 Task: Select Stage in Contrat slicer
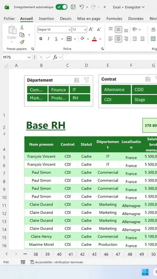(x=144, y=100)
